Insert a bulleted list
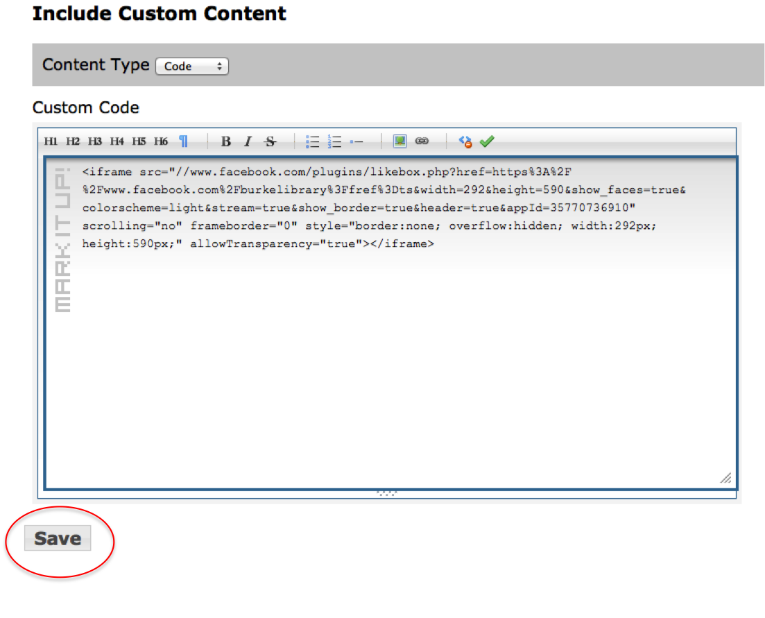The height and width of the screenshot is (618, 765). [x=312, y=141]
